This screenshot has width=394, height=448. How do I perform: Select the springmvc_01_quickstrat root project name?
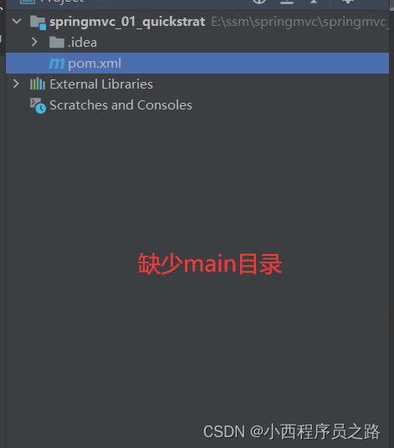[127, 22]
